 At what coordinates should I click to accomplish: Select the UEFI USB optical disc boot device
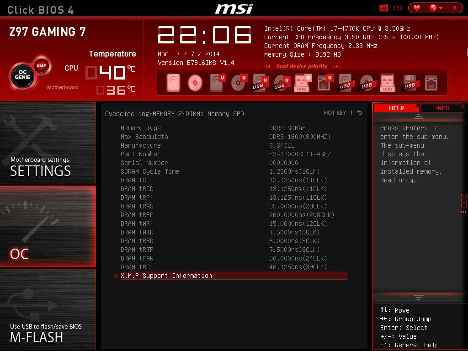pos(282,83)
